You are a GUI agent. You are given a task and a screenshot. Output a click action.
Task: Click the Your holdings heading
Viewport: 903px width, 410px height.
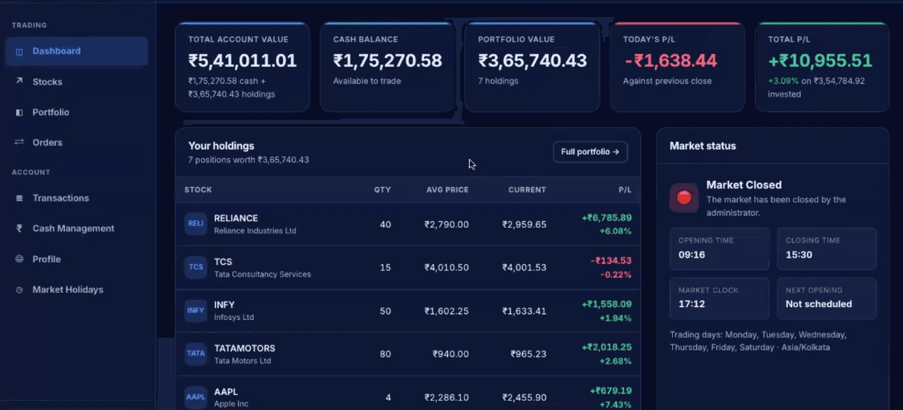tap(221, 146)
